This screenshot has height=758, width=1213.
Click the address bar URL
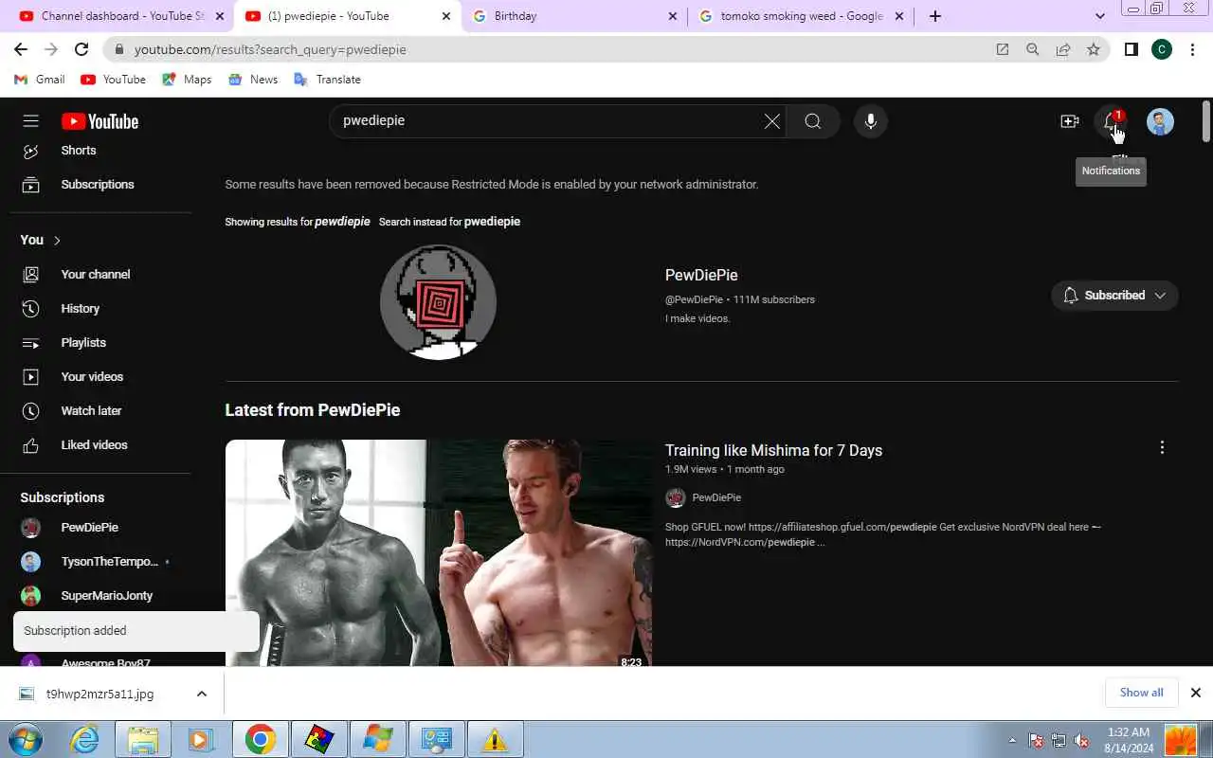270,49
